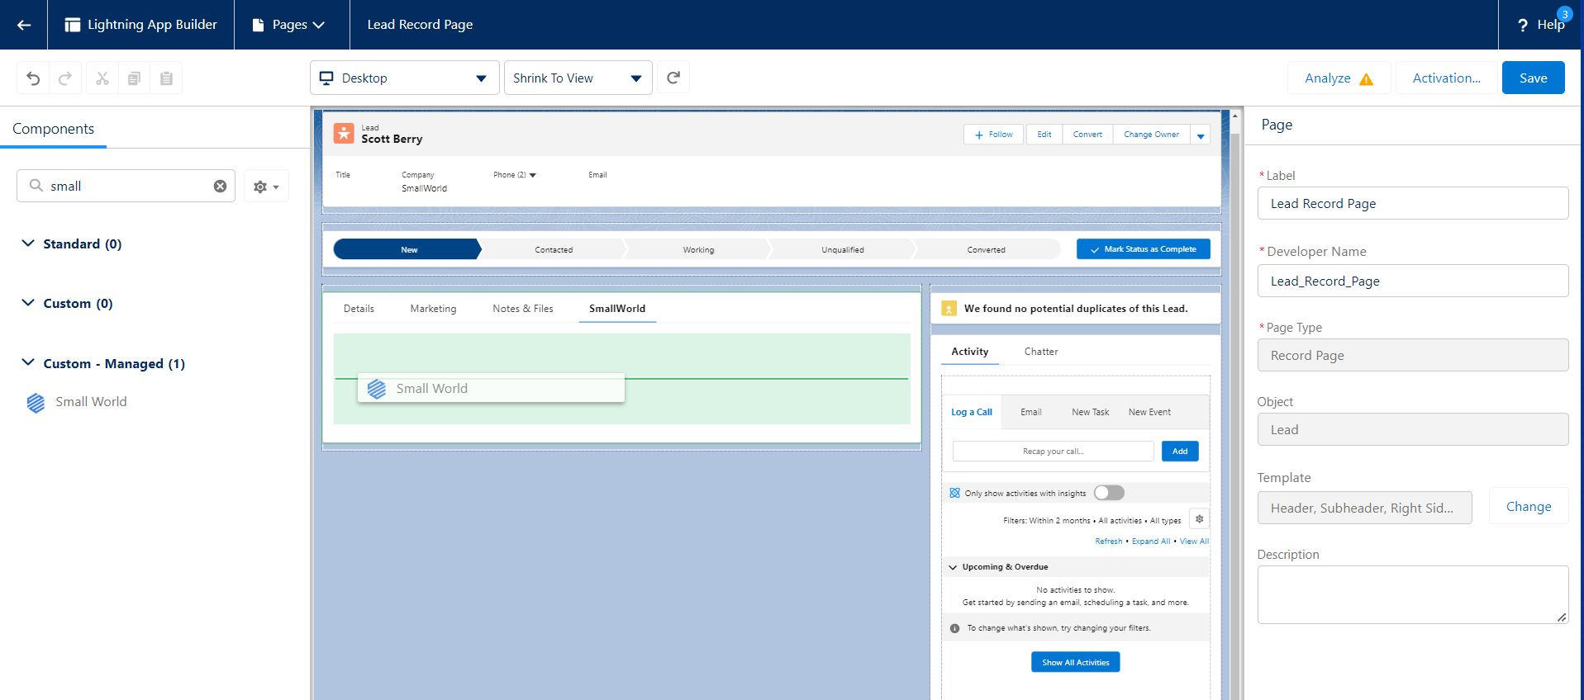Click the duplicates alert icon
The image size is (1584, 700).
click(949, 308)
